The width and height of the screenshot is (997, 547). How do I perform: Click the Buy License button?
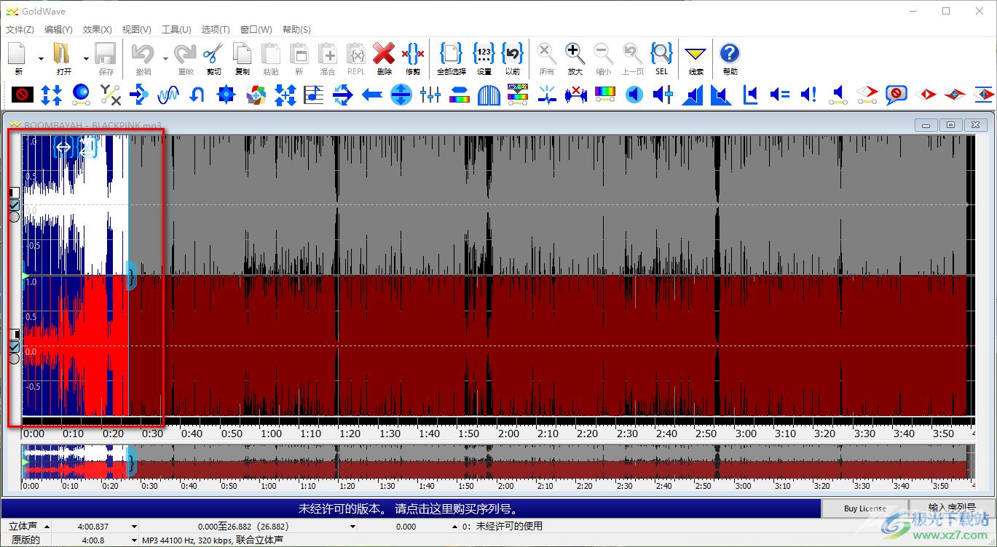tap(865, 508)
